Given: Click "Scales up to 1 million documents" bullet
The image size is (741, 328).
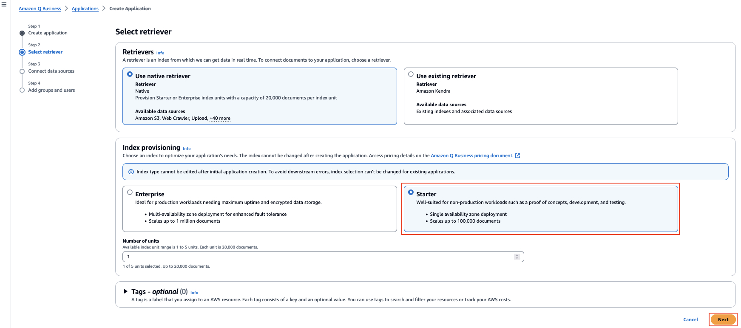Looking at the screenshot, I should [185, 221].
